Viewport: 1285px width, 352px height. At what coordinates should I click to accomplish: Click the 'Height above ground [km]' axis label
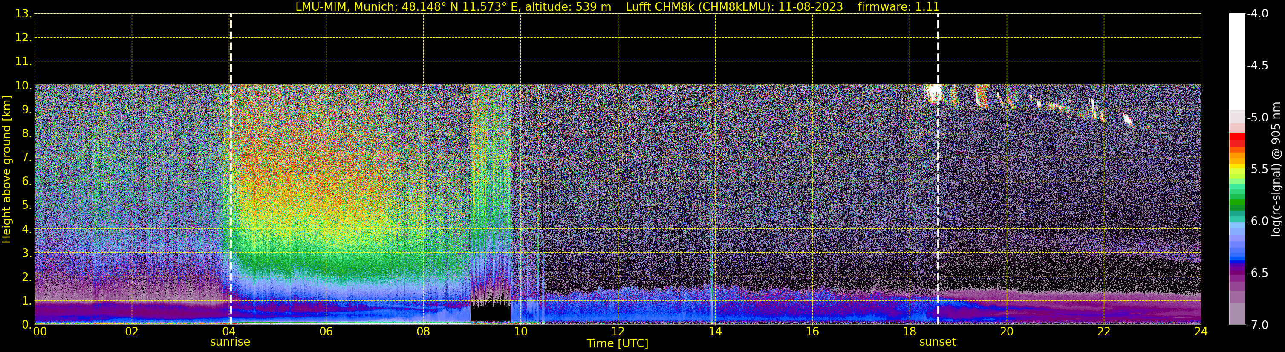(x=6, y=169)
